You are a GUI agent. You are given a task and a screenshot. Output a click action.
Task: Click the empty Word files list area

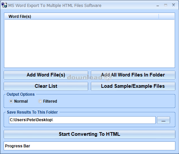pyautogui.click(x=89, y=43)
